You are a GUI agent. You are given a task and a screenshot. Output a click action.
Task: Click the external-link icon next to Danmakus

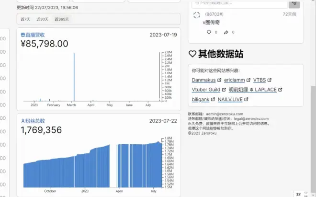[219, 80]
